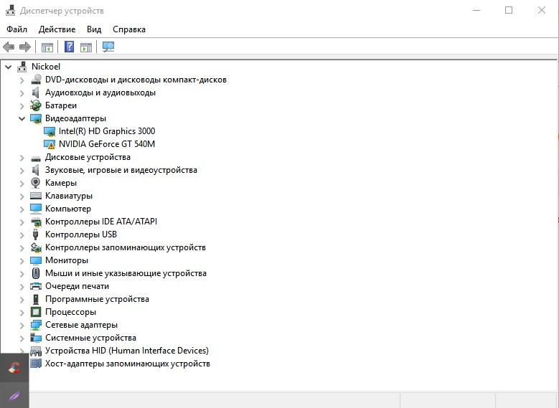Click the Back arrow toolbar icon
This screenshot has width=559, height=408.
click(9, 47)
